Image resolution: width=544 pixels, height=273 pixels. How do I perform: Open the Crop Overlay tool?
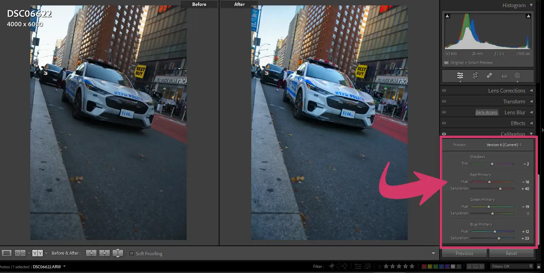[x=475, y=75]
